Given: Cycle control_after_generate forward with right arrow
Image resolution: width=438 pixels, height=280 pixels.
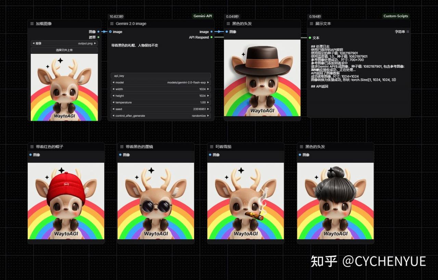Looking at the screenshot, I should point(208,116).
